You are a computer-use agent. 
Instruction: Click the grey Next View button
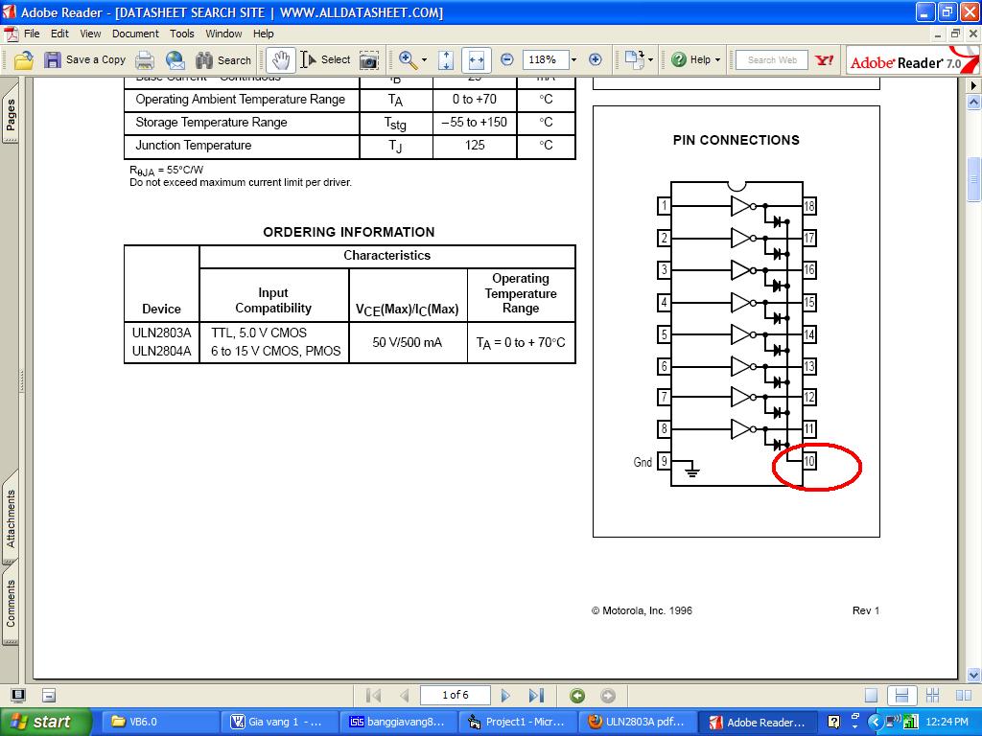pos(607,696)
